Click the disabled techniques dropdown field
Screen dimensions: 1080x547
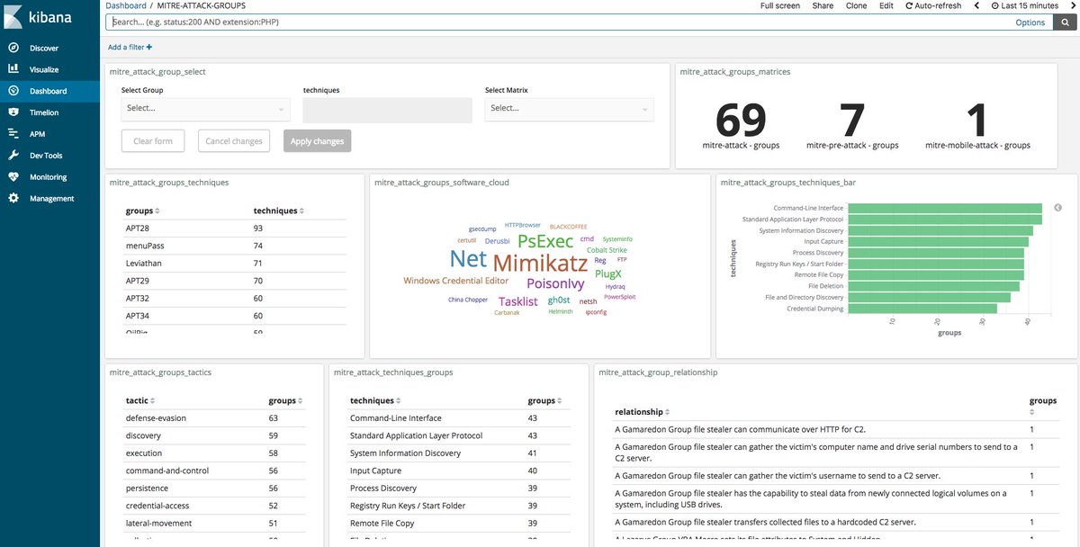(x=387, y=110)
